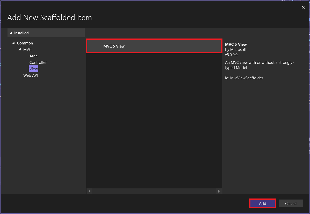Click the MvcViewScaffolder Id text
Image resolution: width=310 pixels, height=214 pixels.
click(244, 78)
